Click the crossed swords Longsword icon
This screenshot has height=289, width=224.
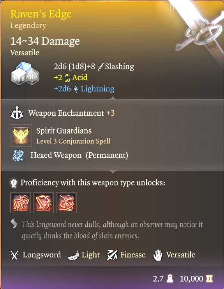pyautogui.click(x=14, y=255)
